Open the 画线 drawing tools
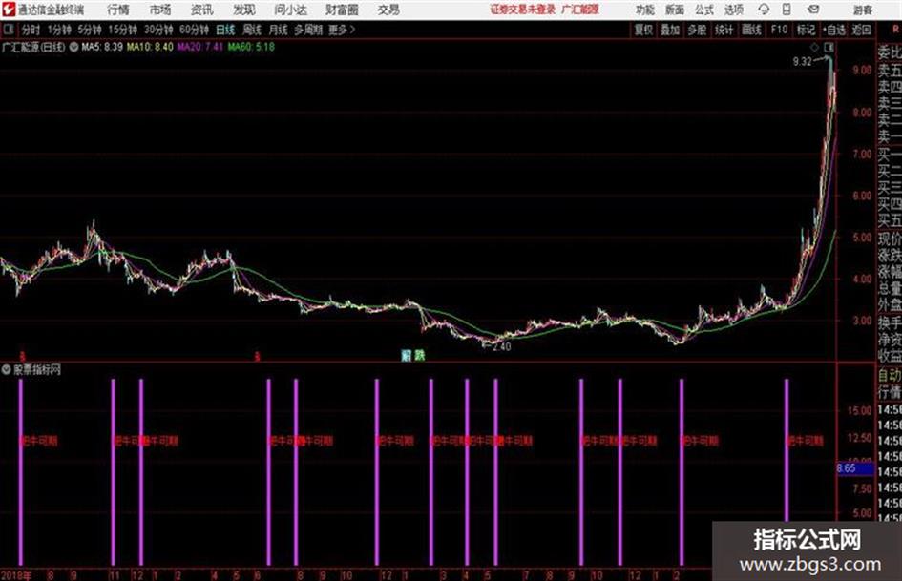 click(x=751, y=30)
